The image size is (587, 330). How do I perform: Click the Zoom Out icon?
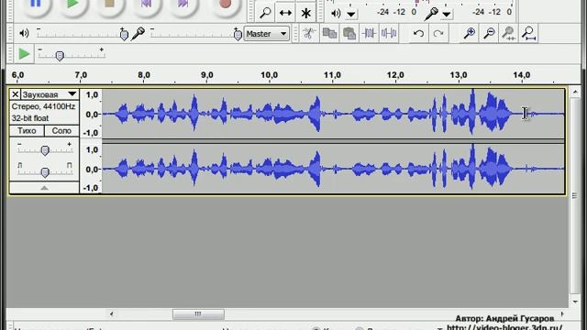coord(489,33)
